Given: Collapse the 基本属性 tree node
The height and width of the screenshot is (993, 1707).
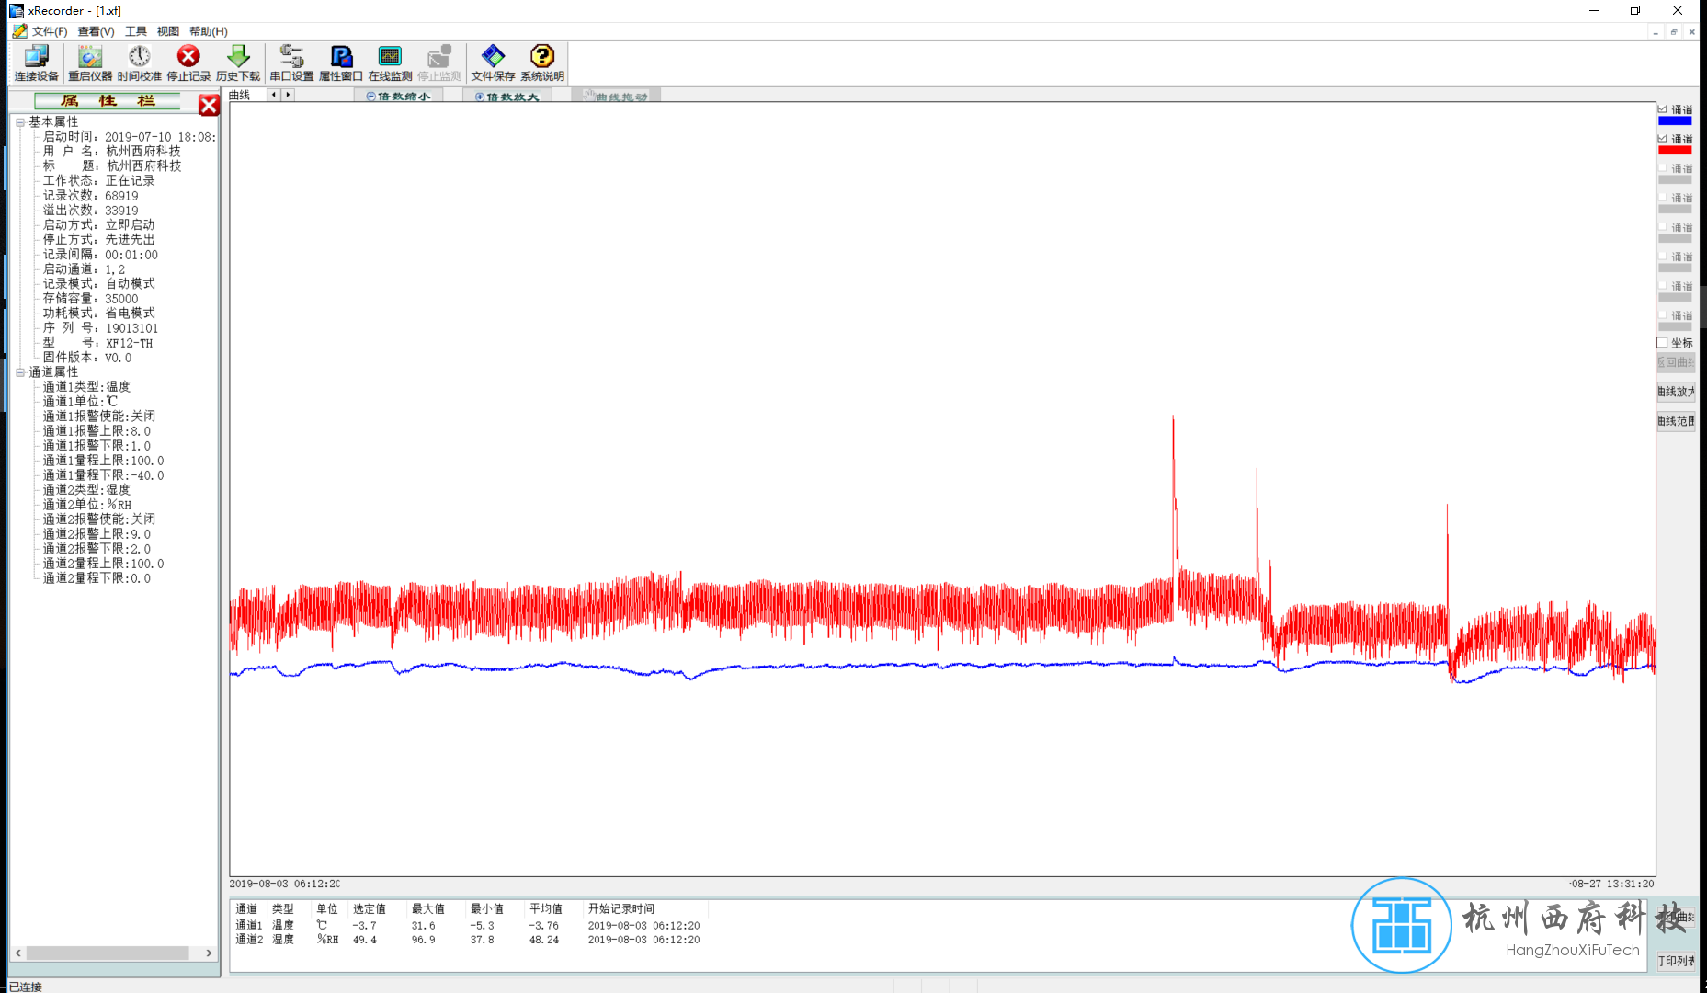Looking at the screenshot, I should (20, 122).
